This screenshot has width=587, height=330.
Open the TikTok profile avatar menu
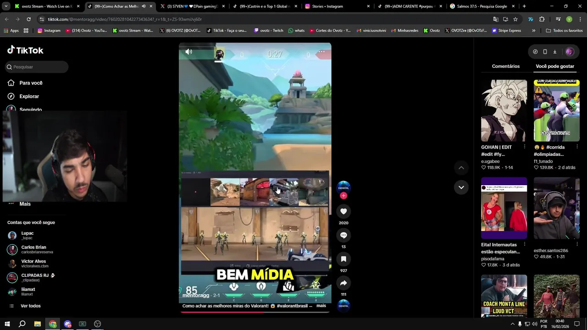pyautogui.click(x=570, y=52)
